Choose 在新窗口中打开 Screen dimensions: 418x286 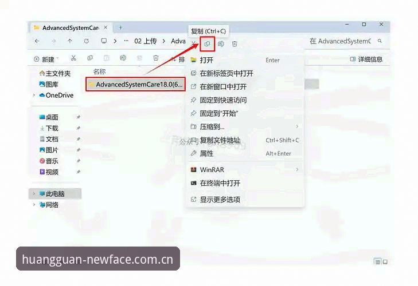[x=245, y=86]
